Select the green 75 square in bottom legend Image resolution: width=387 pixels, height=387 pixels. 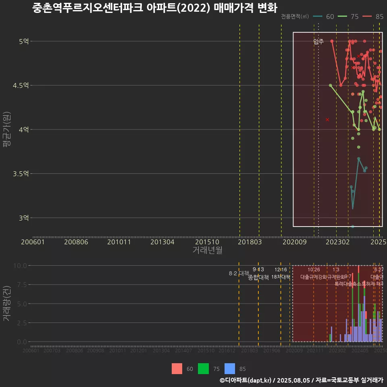tap(203, 368)
